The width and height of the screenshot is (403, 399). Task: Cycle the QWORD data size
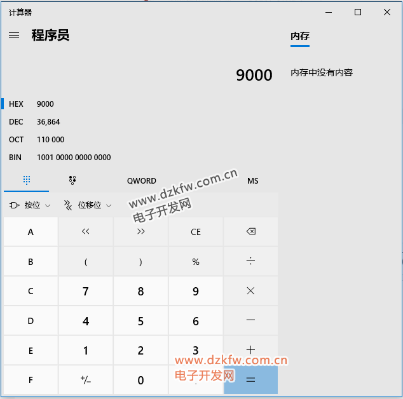tap(141, 181)
